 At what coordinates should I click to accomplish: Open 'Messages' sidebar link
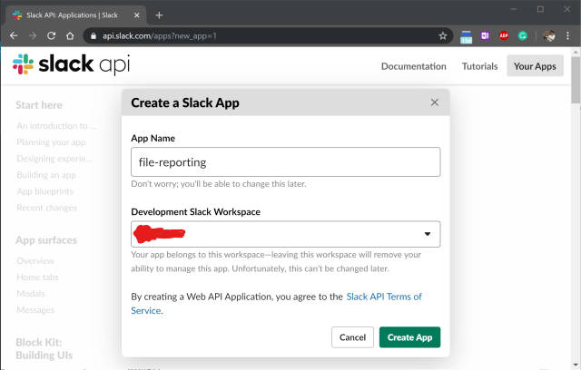click(x=35, y=309)
